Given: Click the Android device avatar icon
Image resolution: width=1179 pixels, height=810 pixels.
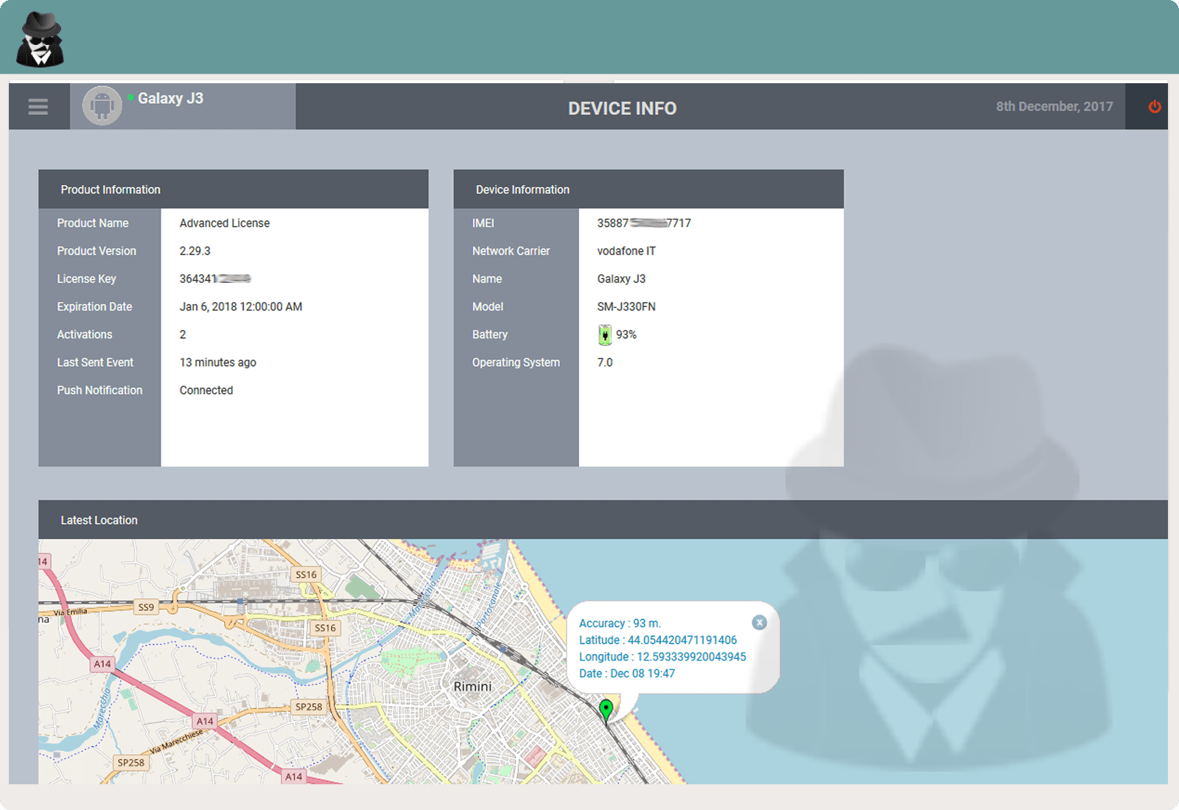Looking at the screenshot, I should click(x=101, y=105).
